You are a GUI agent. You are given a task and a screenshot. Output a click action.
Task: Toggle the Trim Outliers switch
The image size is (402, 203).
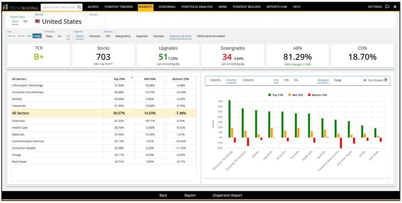(363, 80)
